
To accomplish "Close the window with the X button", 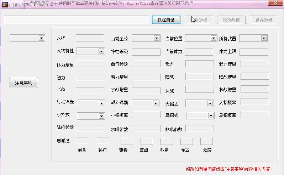I will (x=275, y=3).
